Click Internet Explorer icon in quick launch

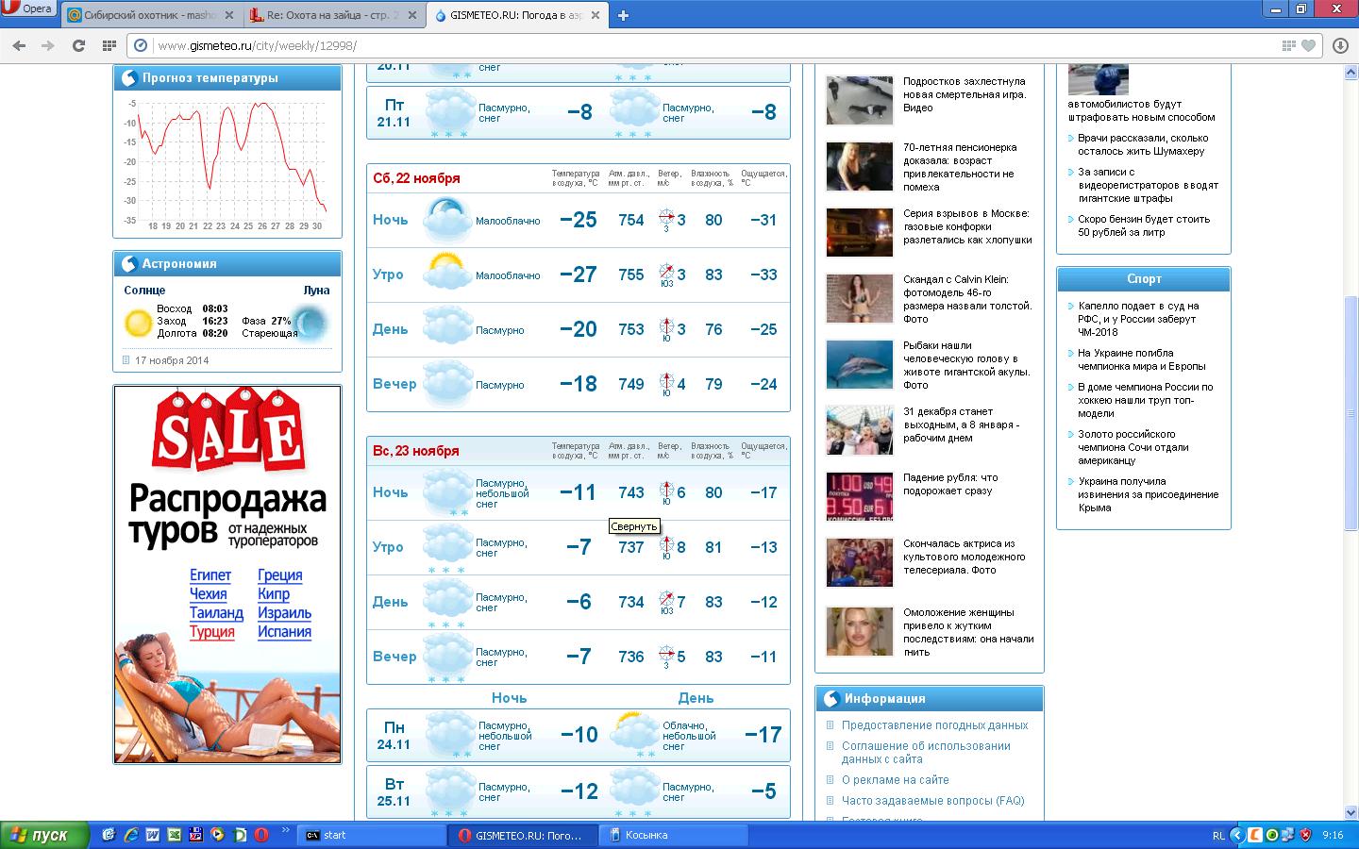coord(130,835)
